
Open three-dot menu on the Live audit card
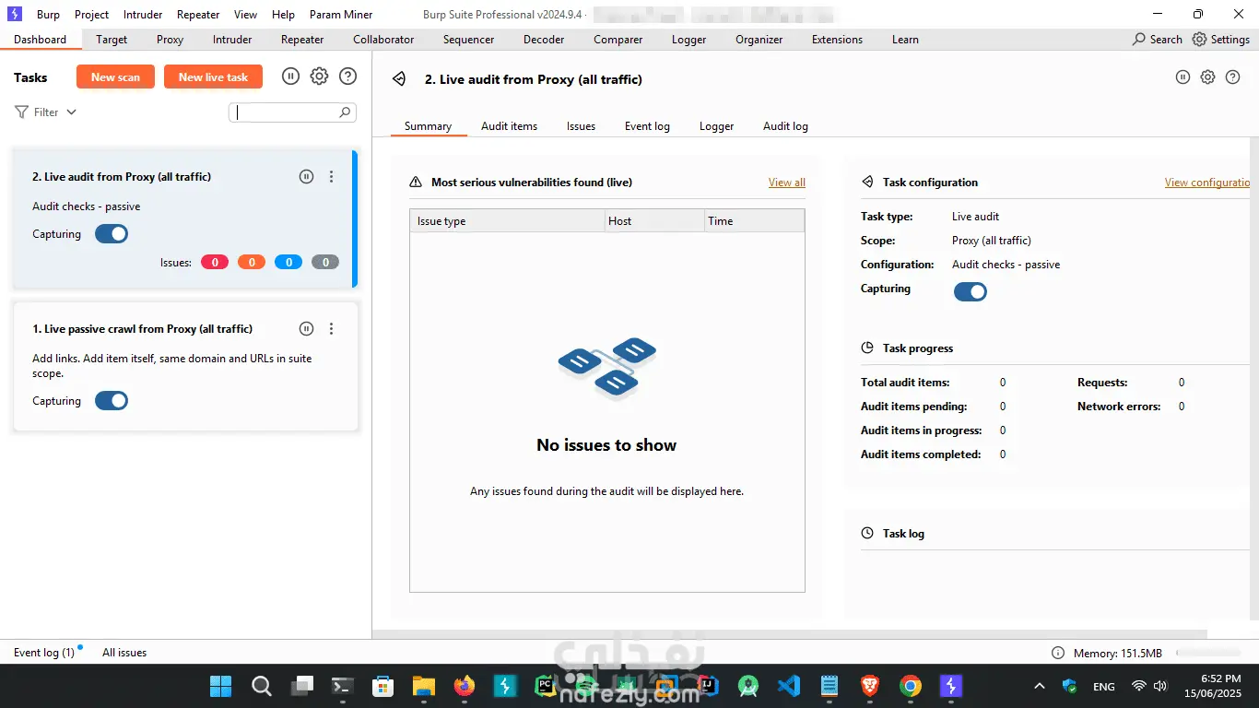(332, 177)
